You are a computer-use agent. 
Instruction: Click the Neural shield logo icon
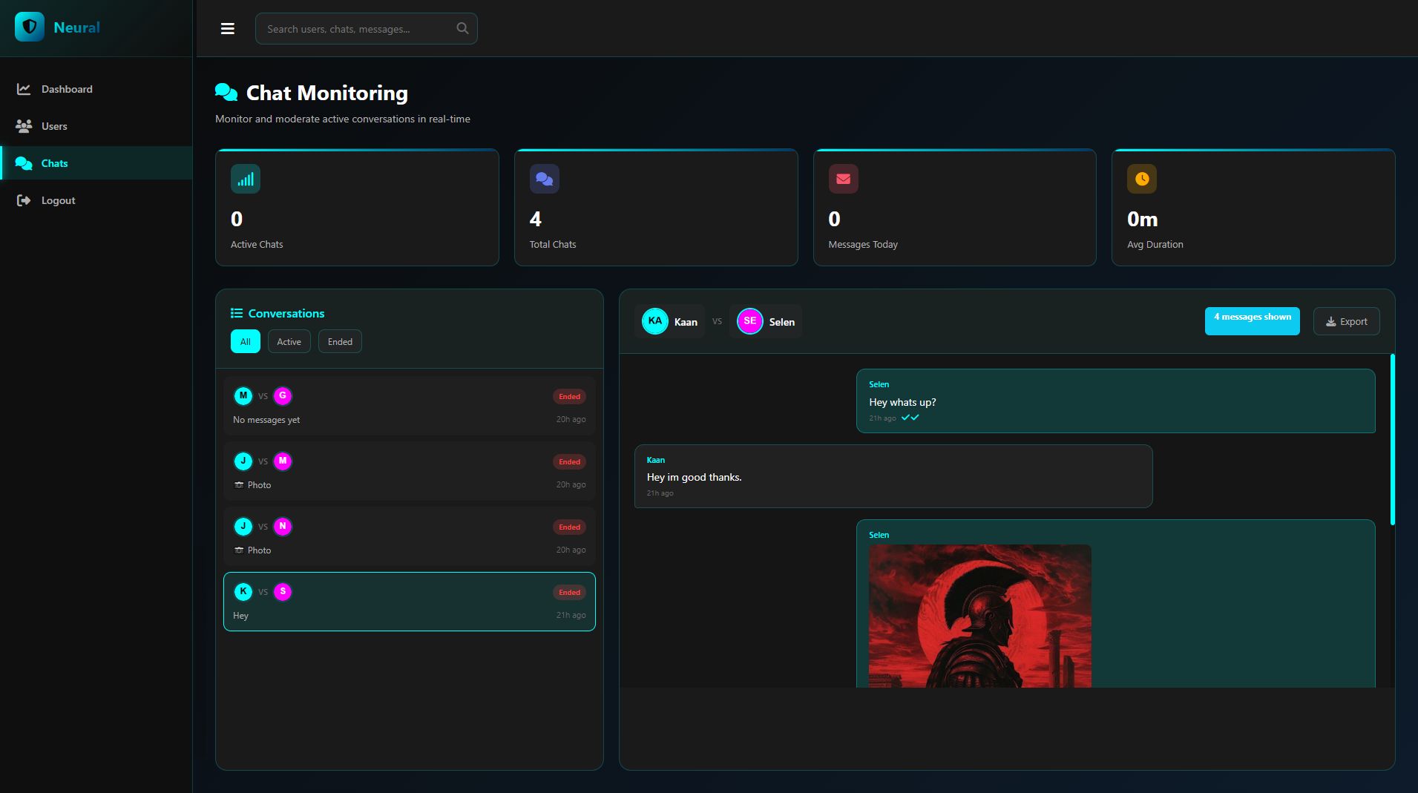(x=30, y=27)
